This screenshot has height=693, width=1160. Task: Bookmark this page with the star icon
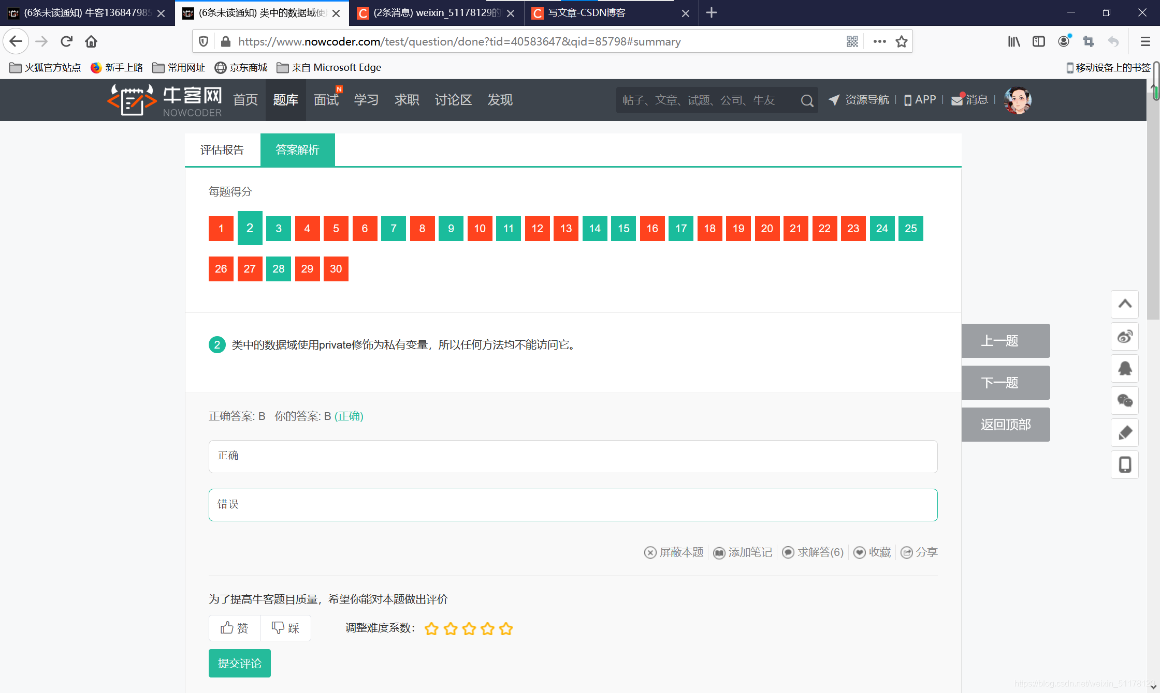pos(902,41)
